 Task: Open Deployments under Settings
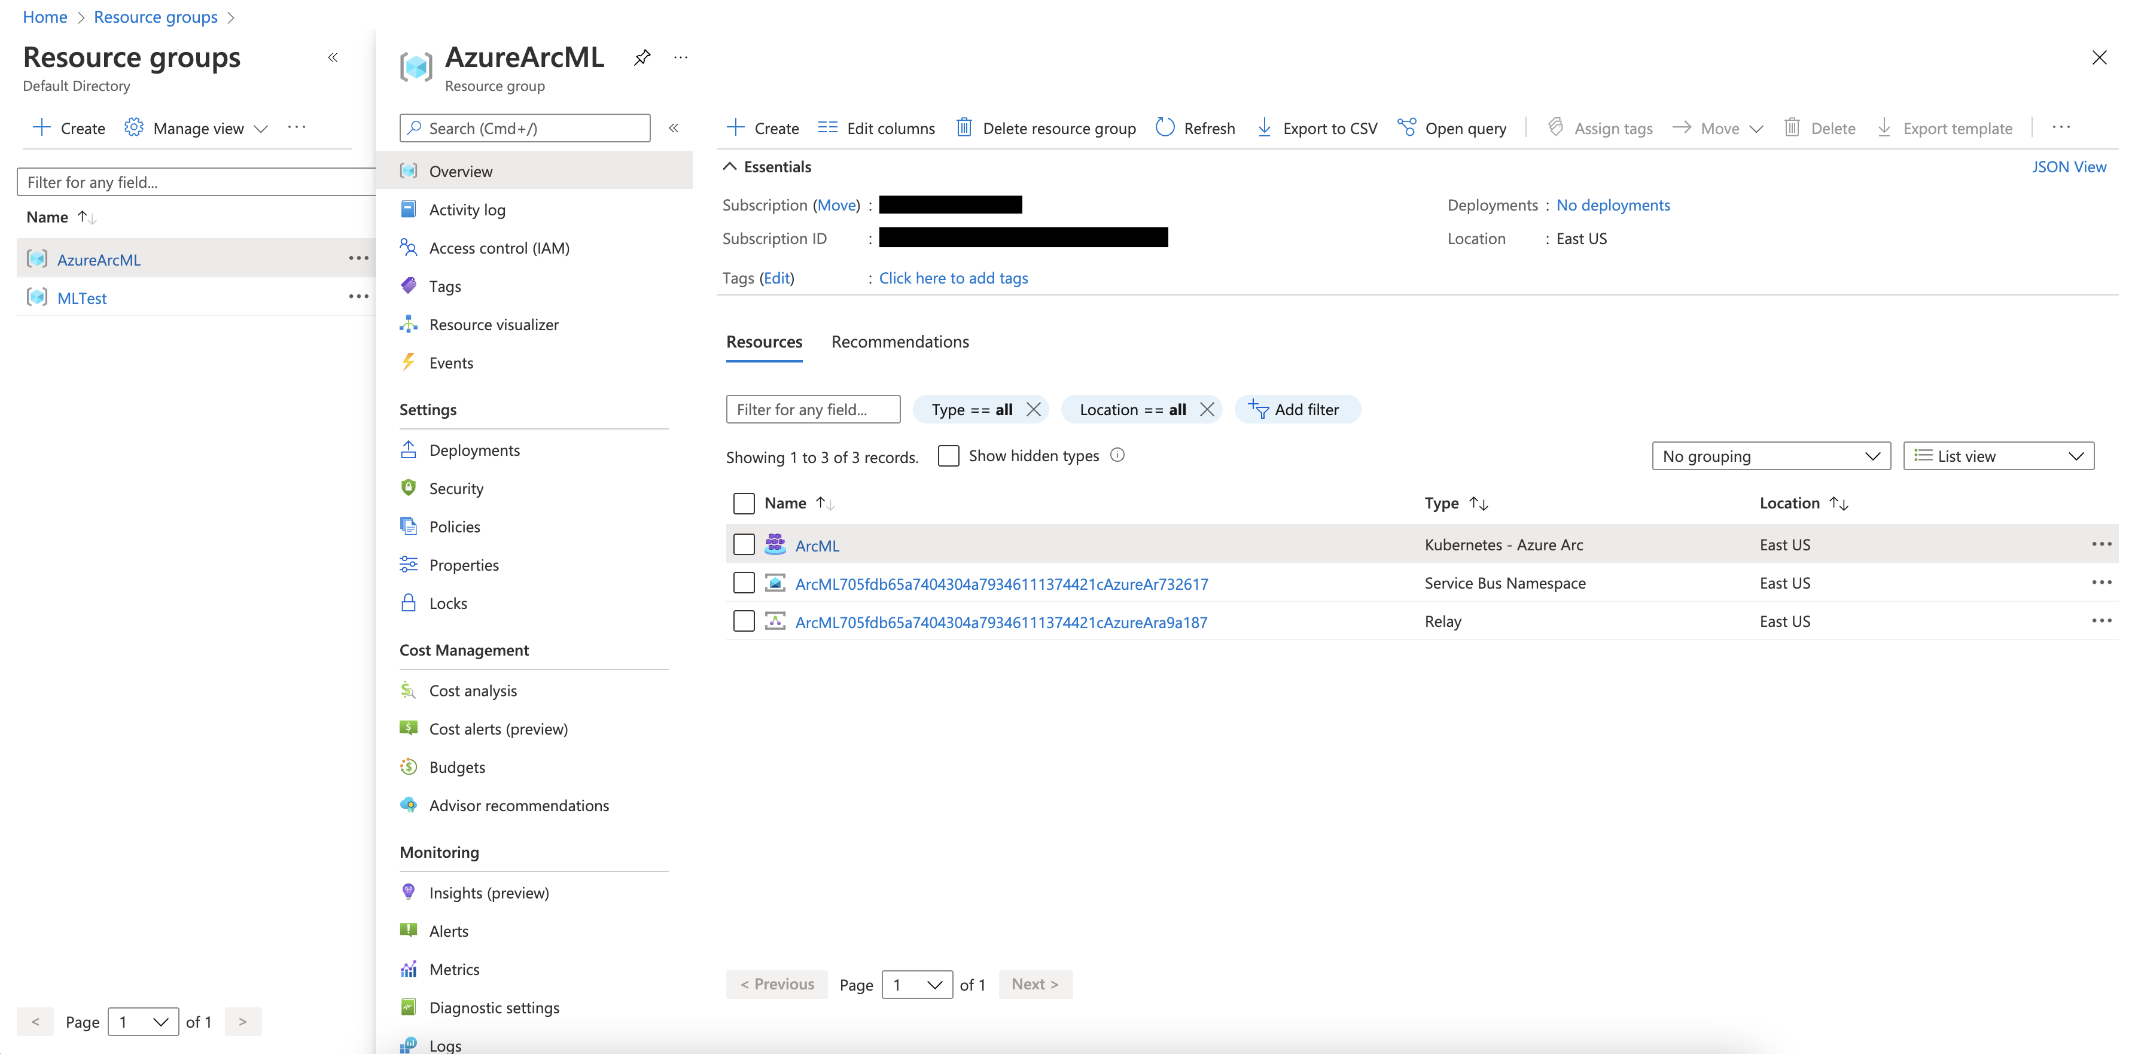pyautogui.click(x=474, y=450)
